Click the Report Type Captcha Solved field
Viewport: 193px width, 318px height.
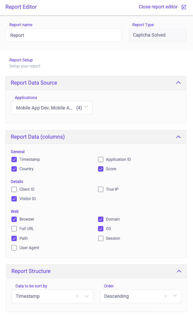157,35
